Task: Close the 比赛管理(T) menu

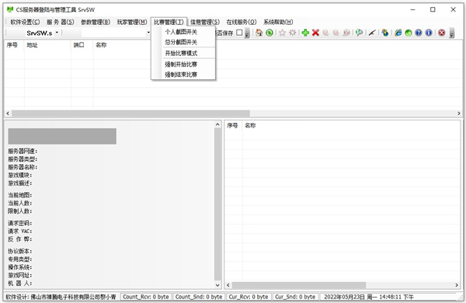Action: [x=169, y=22]
